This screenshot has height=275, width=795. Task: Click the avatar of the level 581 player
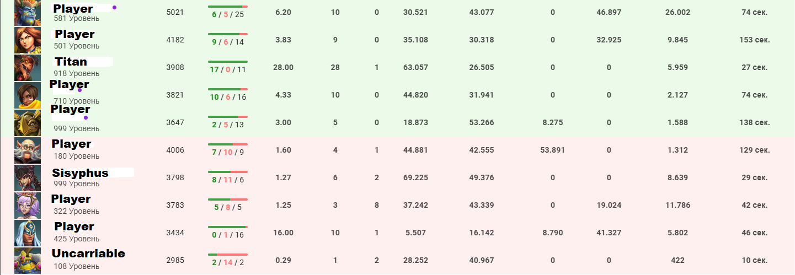(x=28, y=13)
